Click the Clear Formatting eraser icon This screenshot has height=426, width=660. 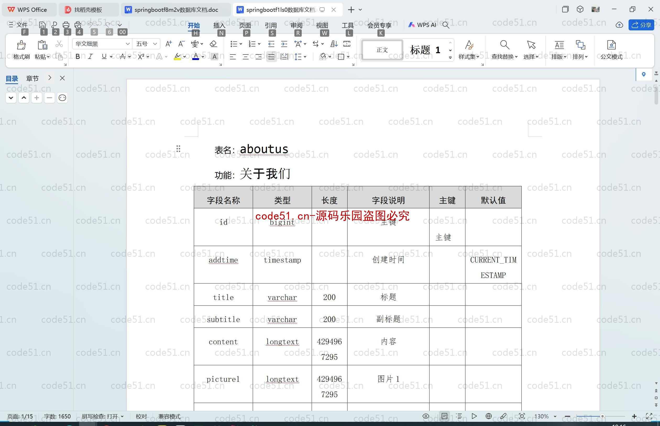click(x=213, y=44)
